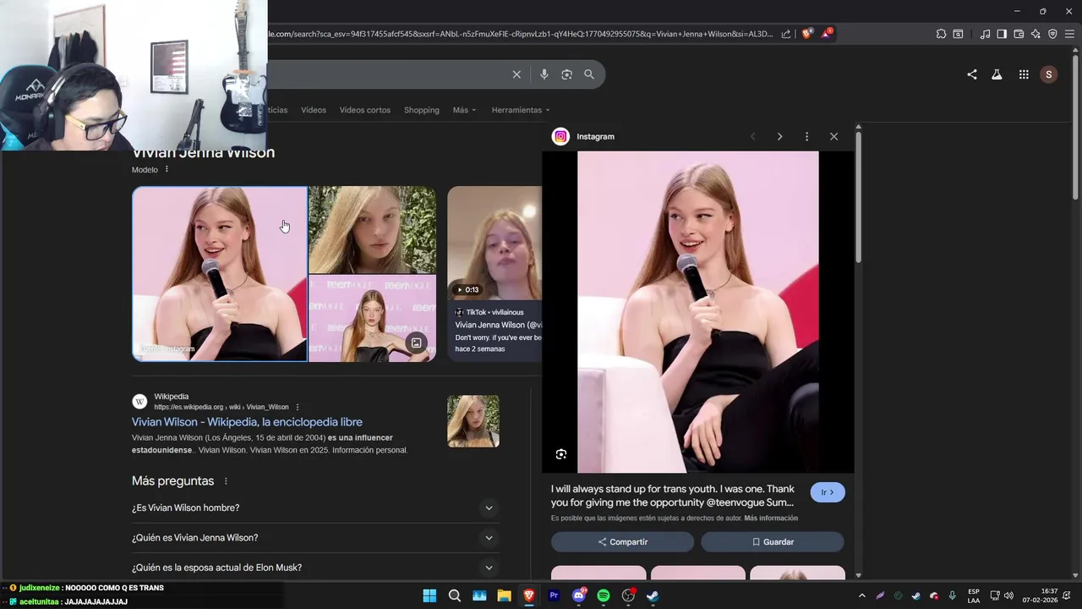
Task: Open the Herramientas dropdown
Action: [521, 110]
